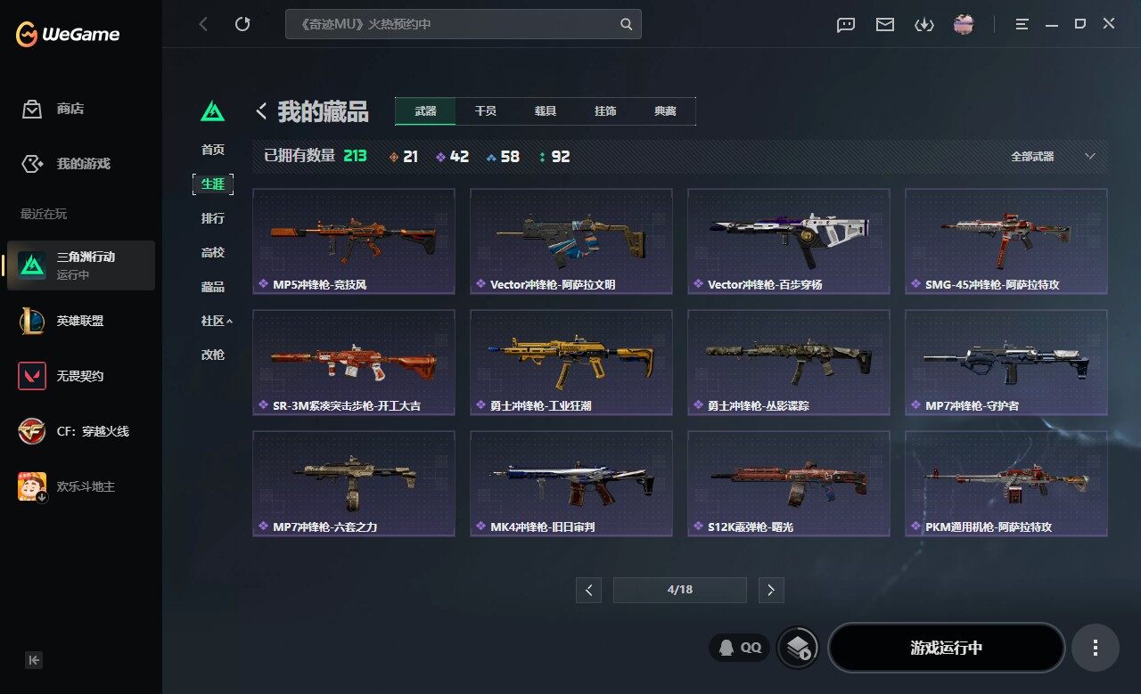The image size is (1141, 694).
Task: Open the download manager icon
Action: click(x=923, y=24)
